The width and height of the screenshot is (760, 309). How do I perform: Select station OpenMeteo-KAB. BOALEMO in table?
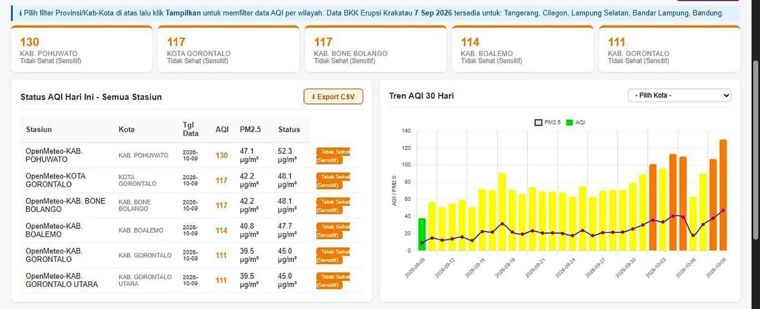54,230
